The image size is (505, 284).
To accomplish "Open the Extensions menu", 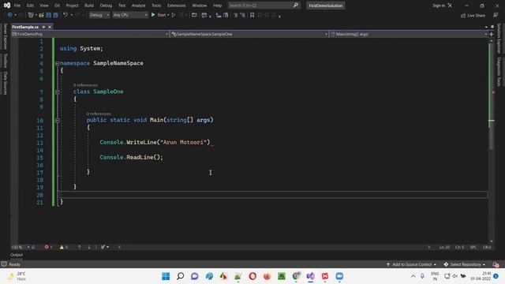I will (177, 6).
